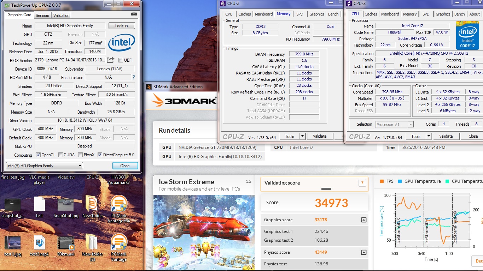Click the teal CPU Temperature legend swatch
Image resolution: width=483 pixels, height=271 pixels.
click(447, 181)
